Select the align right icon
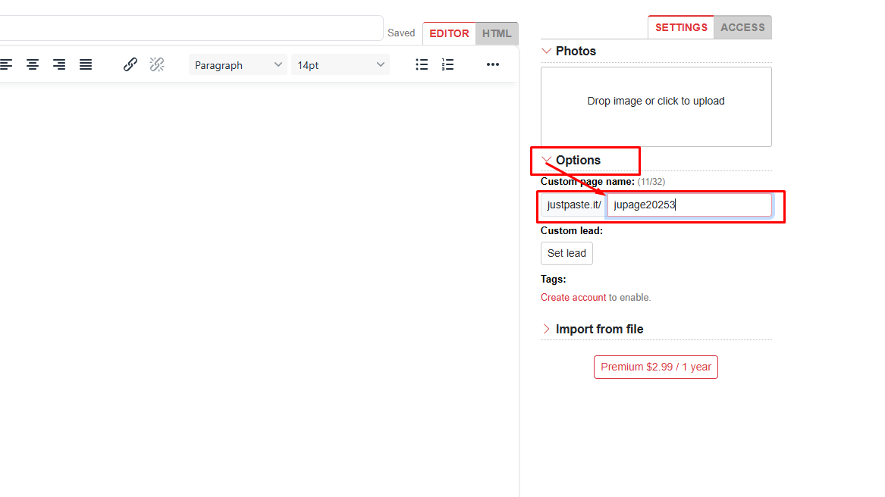The height and width of the screenshot is (497, 885). [x=59, y=64]
